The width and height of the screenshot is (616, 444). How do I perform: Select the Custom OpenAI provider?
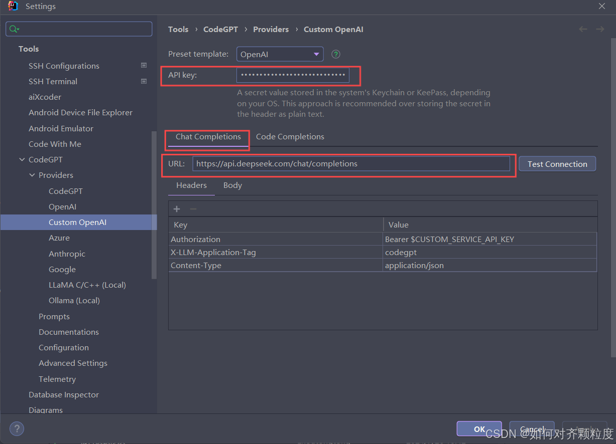[78, 222]
